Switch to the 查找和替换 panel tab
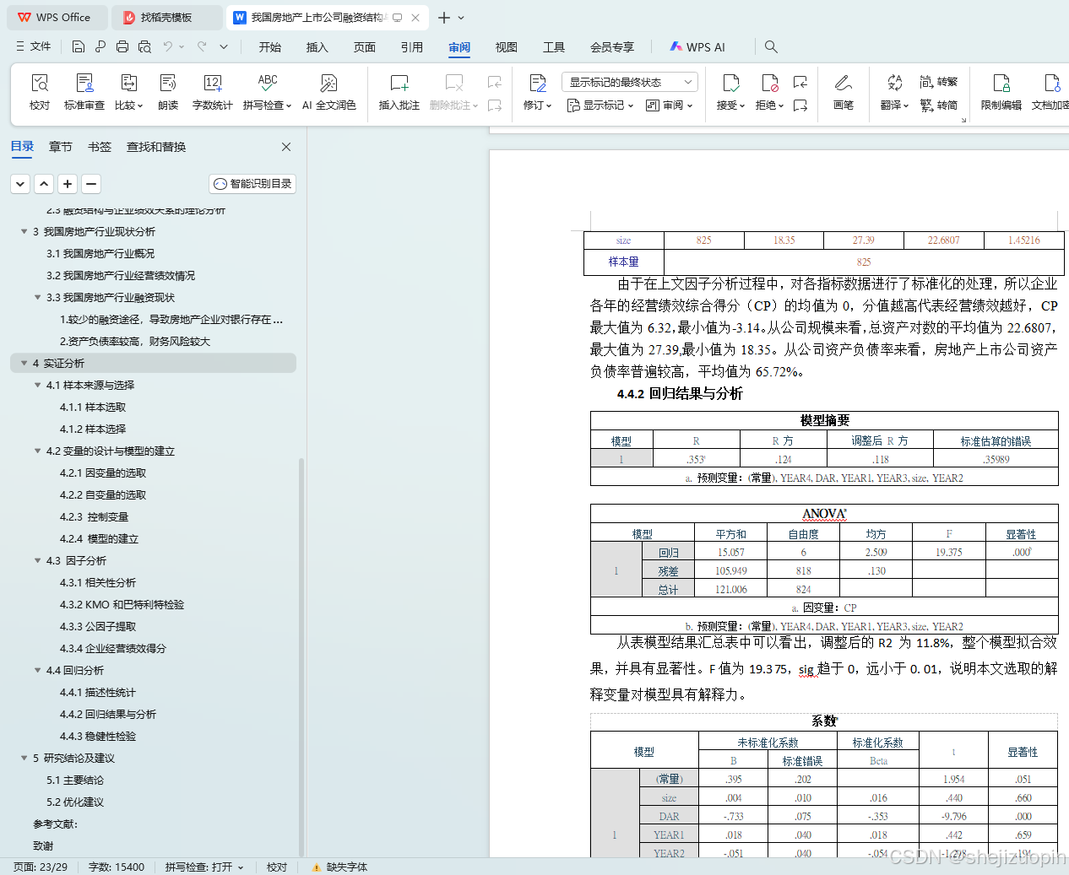The height and width of the screenshot is (875, 1069). coord(156,147)
